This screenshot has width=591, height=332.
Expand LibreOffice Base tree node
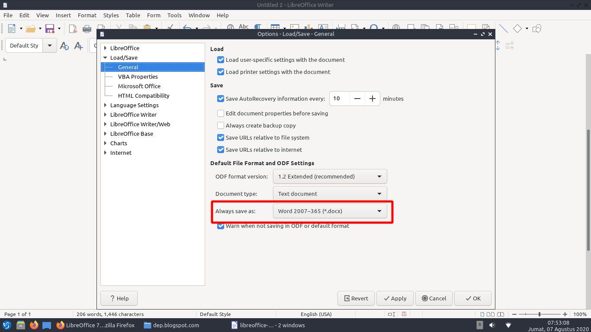106,134
